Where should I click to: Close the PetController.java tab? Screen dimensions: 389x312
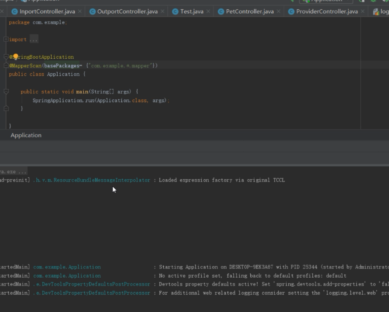[x=278, y=11]
